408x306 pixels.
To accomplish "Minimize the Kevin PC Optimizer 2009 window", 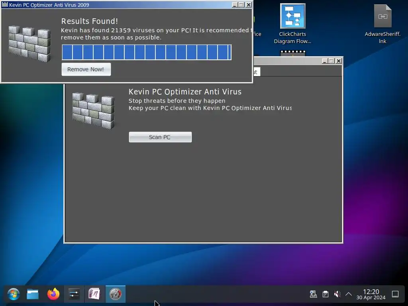I will (234, 5).
